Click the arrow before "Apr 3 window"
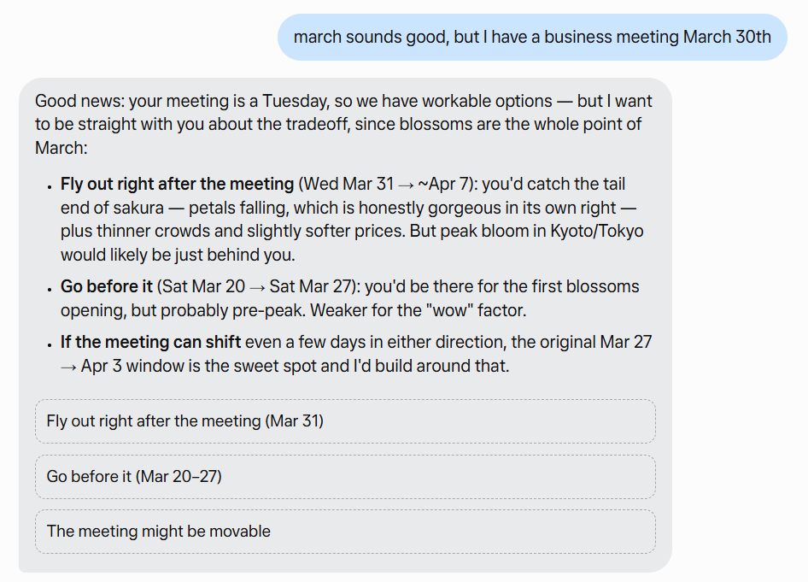Viewport: 808px width, 582px height. (x=68, y=367)
